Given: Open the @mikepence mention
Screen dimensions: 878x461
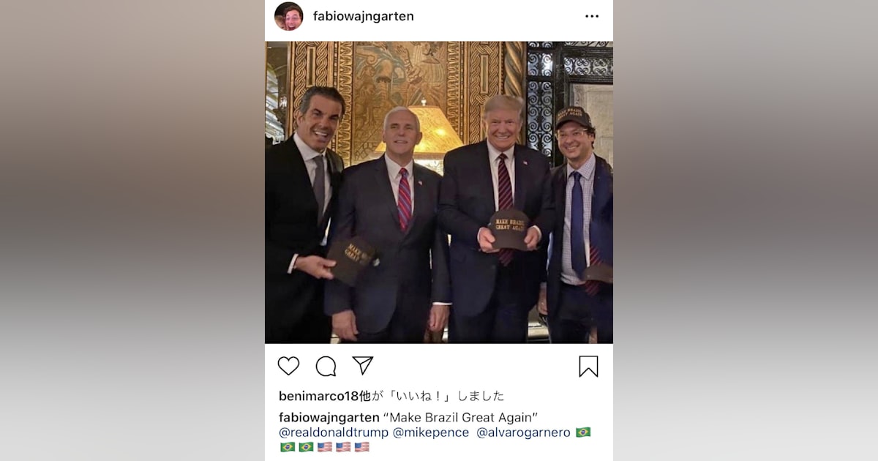Looking at the screenshot, I should click(x=431, y=432).
